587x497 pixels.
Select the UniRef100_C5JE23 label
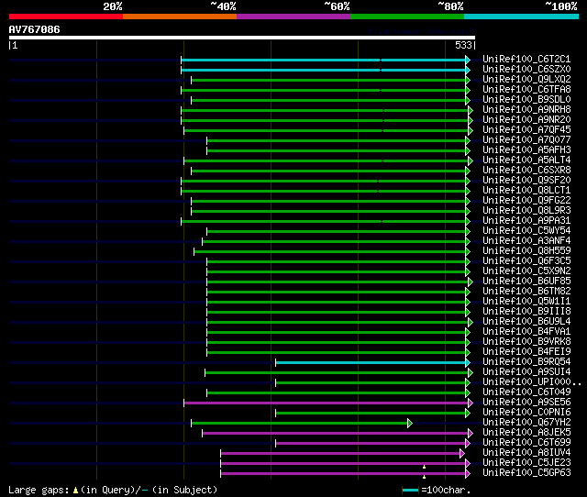pyautogui.click(x=526, y=463)
